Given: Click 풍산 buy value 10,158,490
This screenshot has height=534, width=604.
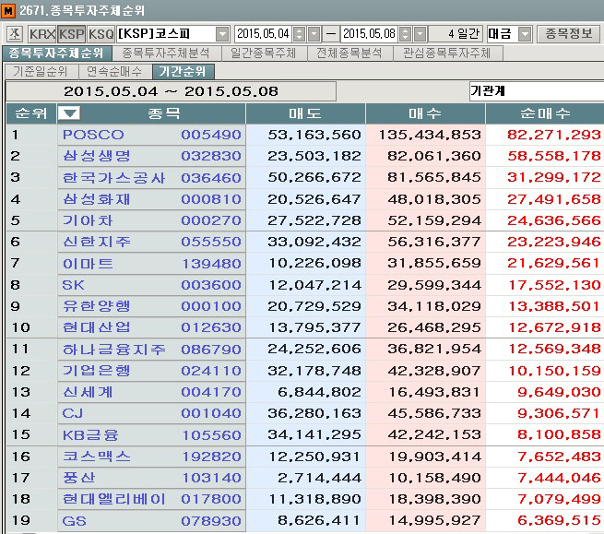Looking at the screenshot, I should click(x=433, y=478).
